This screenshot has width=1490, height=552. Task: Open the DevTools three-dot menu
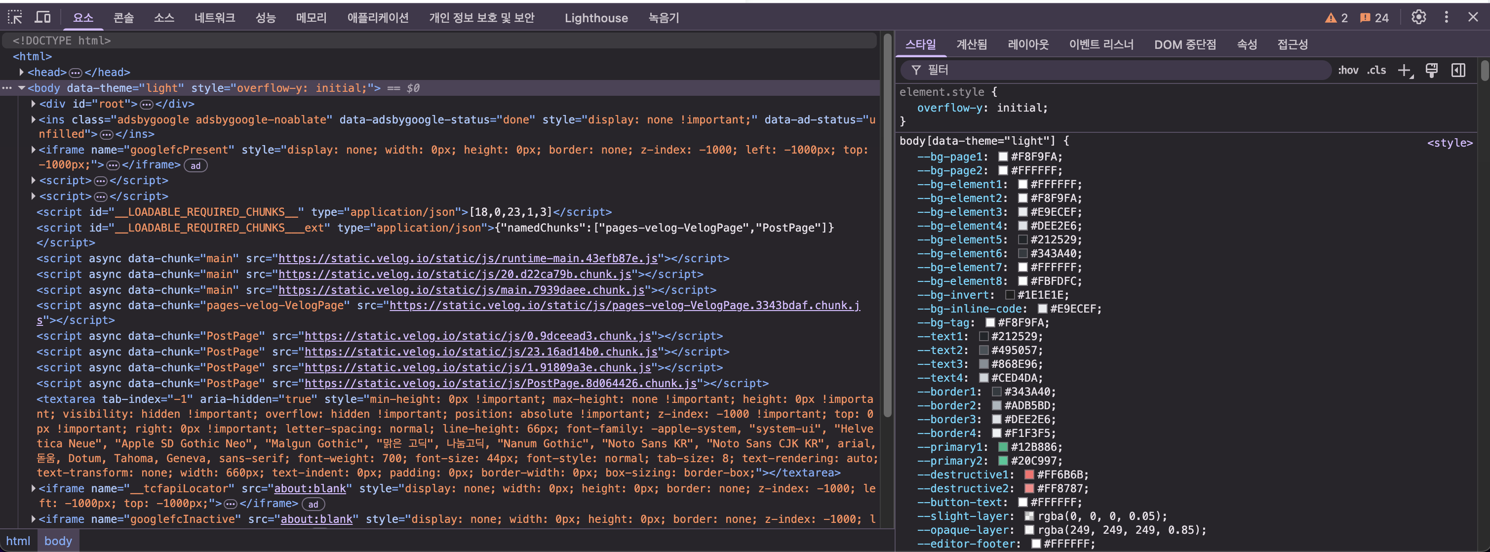1446,17
